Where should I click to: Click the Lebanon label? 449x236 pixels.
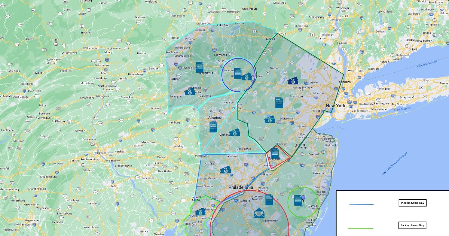point(138,145)
